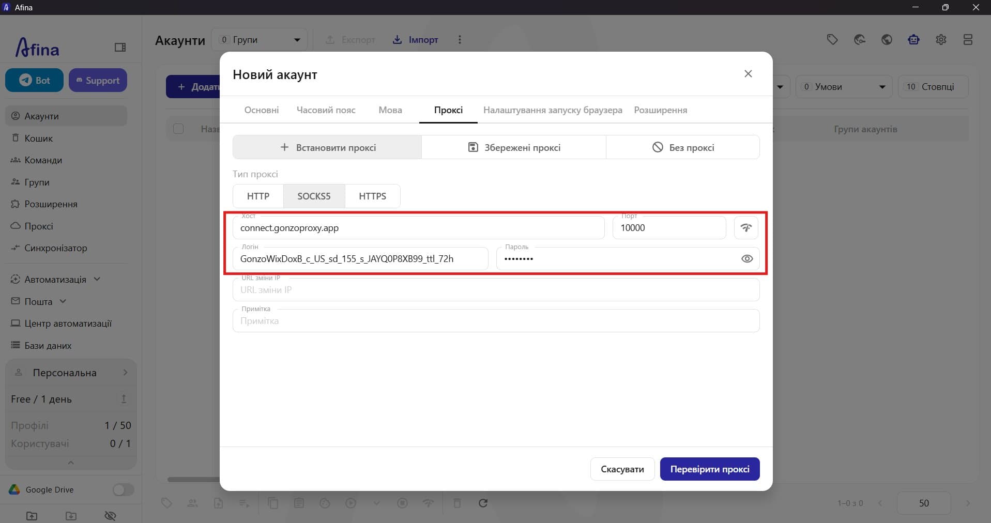Screen dimensions: 991x523
Task: Select HTTPS proxy type
Action: point(372,196)
